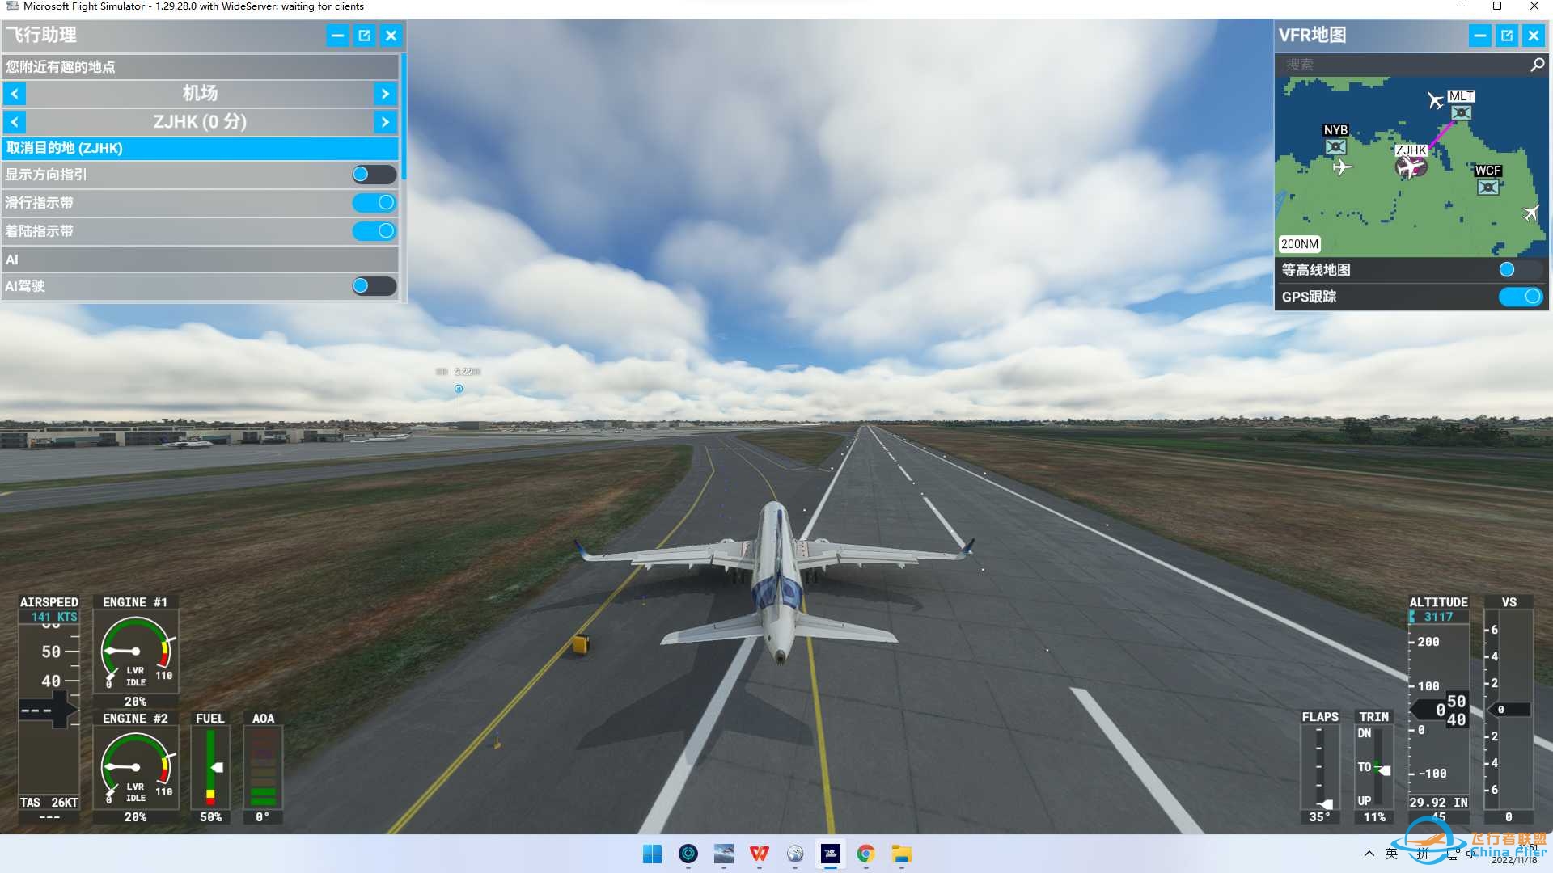The height and width of the screenshot is (873, 1553).
Task: Disable 滑行指示带 switch
Action: tap(374, 202)
